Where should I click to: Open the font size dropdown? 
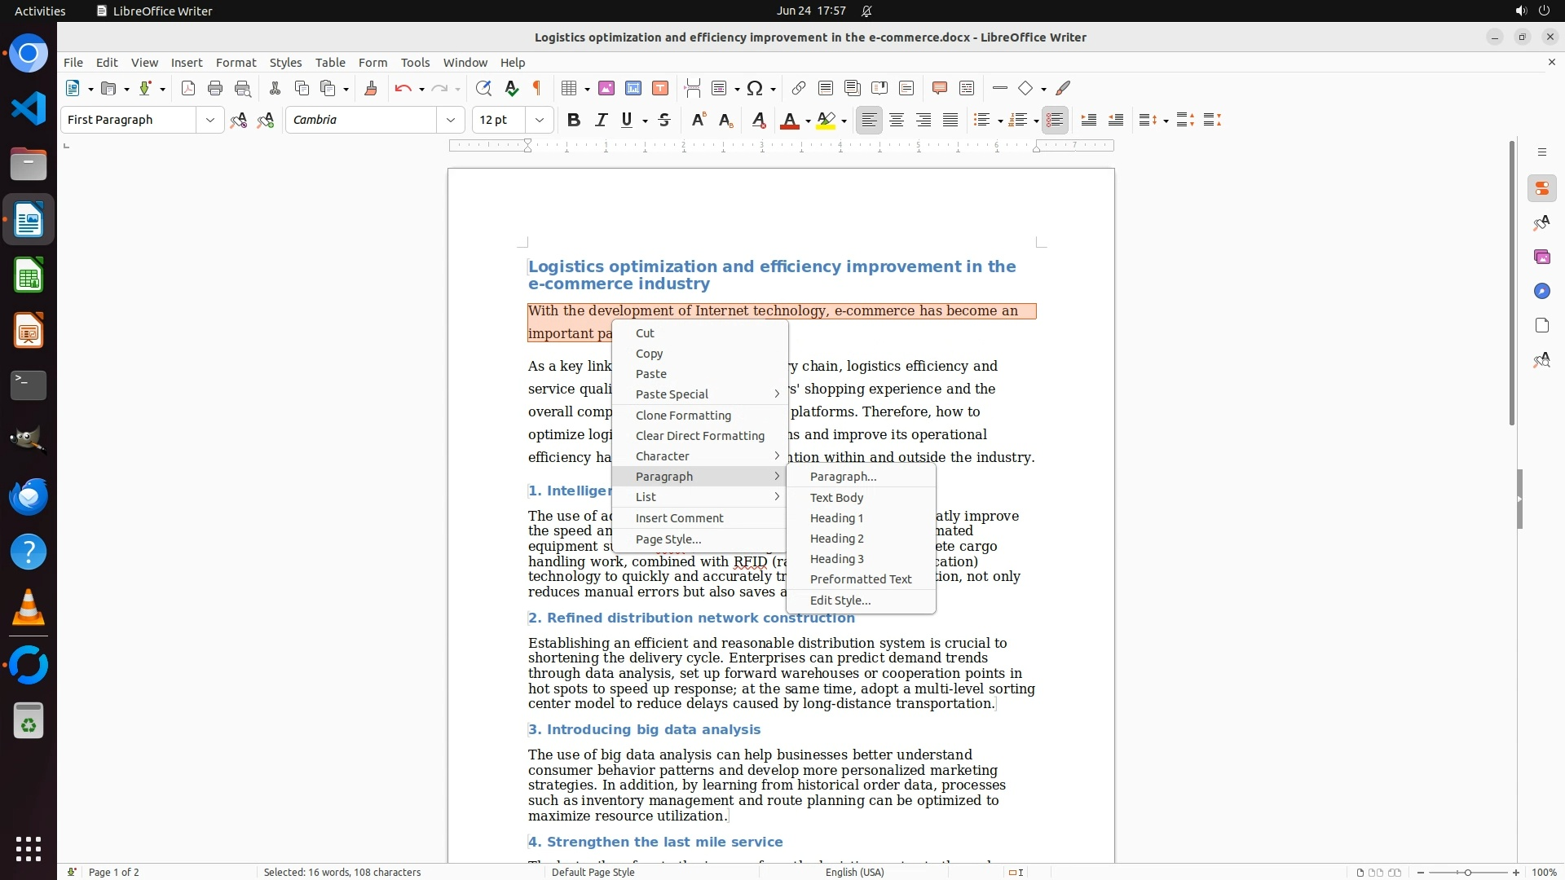click(x=539, y=121)
